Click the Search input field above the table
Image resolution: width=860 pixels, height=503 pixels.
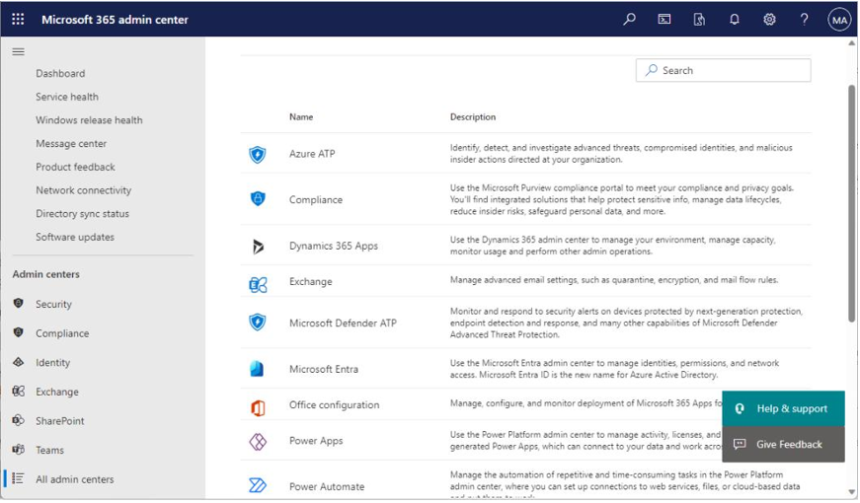[723, 70]
